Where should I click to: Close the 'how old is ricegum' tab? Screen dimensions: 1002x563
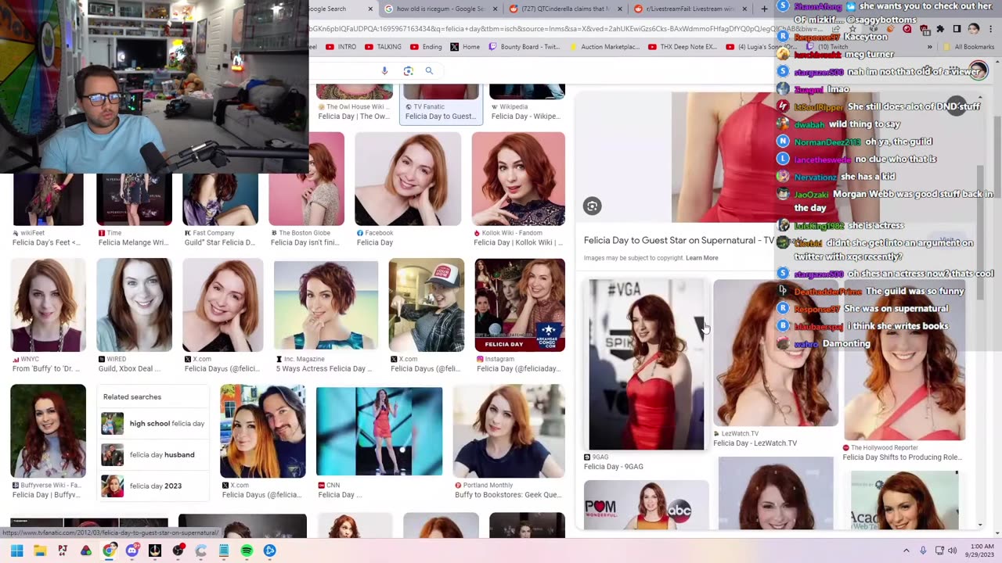point(495,9)
